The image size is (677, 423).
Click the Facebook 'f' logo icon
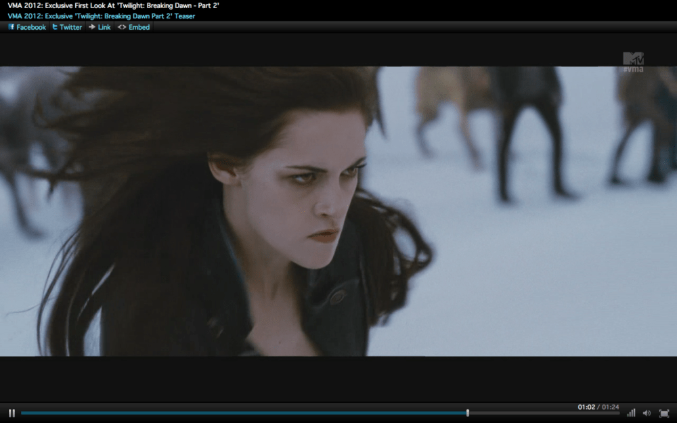point(12,27)
